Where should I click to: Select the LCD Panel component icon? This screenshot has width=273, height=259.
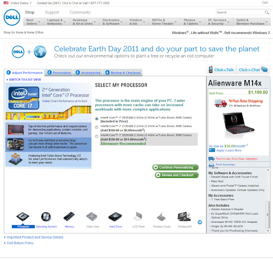coord(138,216)
